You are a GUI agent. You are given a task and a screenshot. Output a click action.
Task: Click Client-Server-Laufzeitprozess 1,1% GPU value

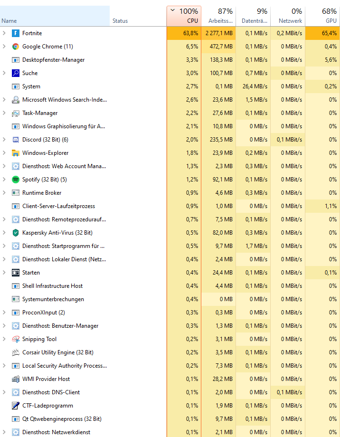(331, 206)
